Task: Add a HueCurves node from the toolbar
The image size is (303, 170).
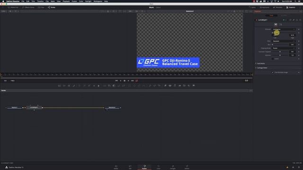Action: (89, 85)
